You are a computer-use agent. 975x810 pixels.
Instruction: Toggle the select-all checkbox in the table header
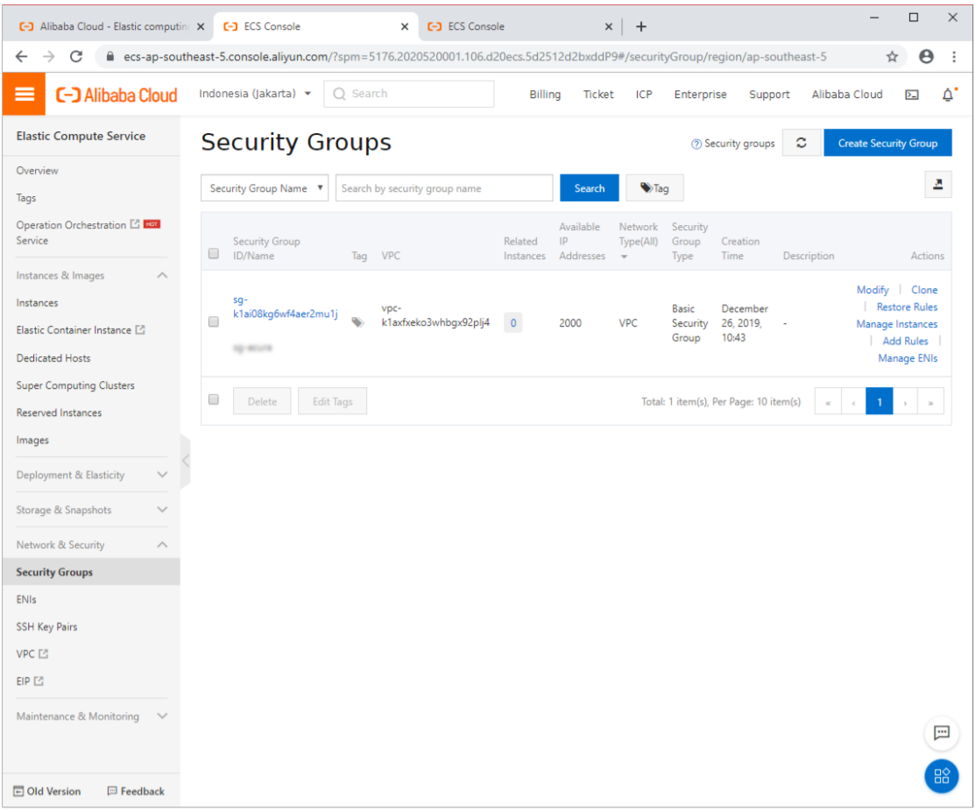click(214, 254)
